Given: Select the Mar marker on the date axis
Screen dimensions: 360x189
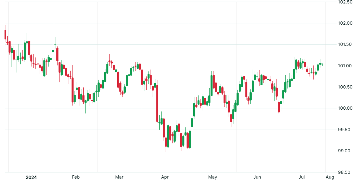Looking at the screenshot, I should tap(119, 177).
